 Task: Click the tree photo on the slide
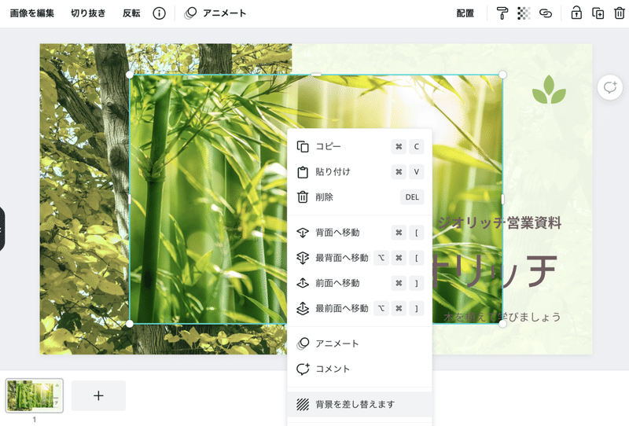(x=84, y=200)
